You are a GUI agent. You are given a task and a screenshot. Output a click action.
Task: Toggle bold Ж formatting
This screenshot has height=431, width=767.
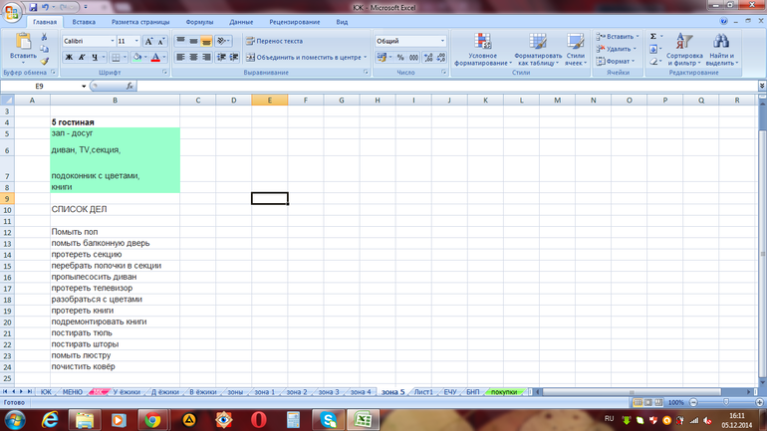click(69, 57)
